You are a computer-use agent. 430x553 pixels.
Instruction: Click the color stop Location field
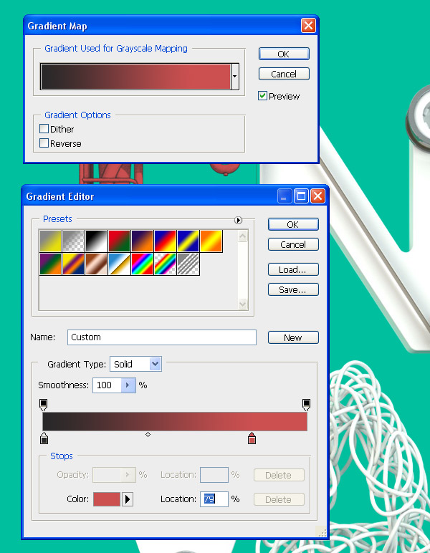coord(214,499)
